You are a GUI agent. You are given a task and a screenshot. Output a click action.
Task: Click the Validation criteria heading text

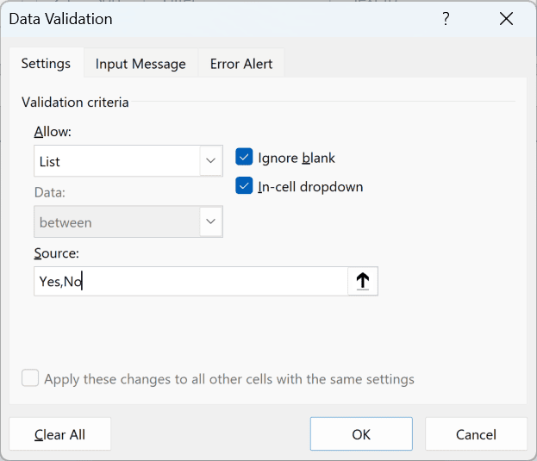[75, 103]
